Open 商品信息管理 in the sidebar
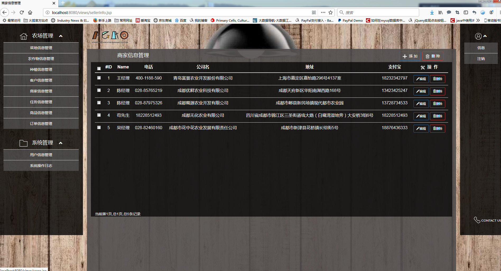This screenshot has width=501, height=271. 41,113
